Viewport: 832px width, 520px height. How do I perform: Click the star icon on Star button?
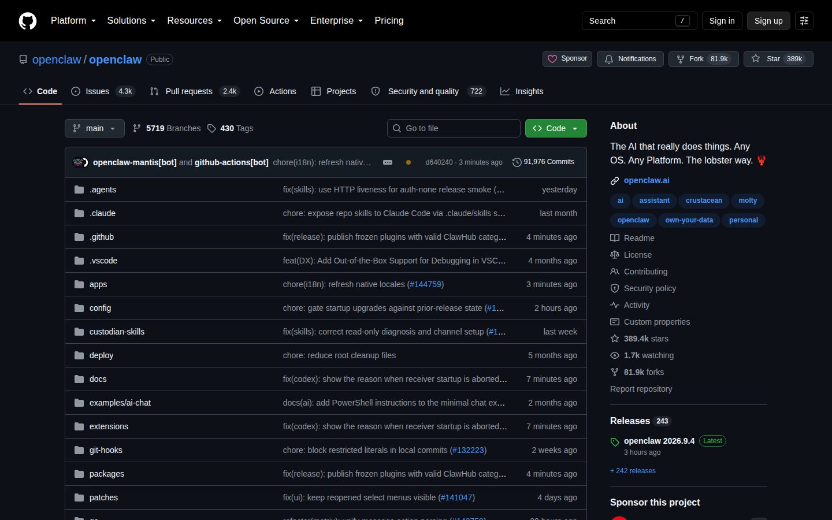coord(756,59)
